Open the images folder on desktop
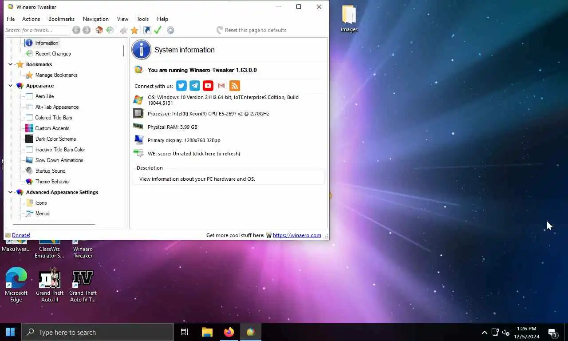 (x=349, y=19)
